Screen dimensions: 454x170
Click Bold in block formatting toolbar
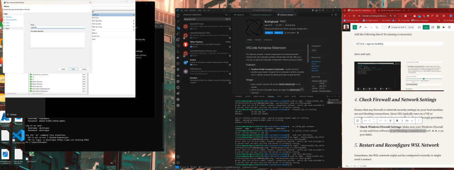tap(397, 121)
